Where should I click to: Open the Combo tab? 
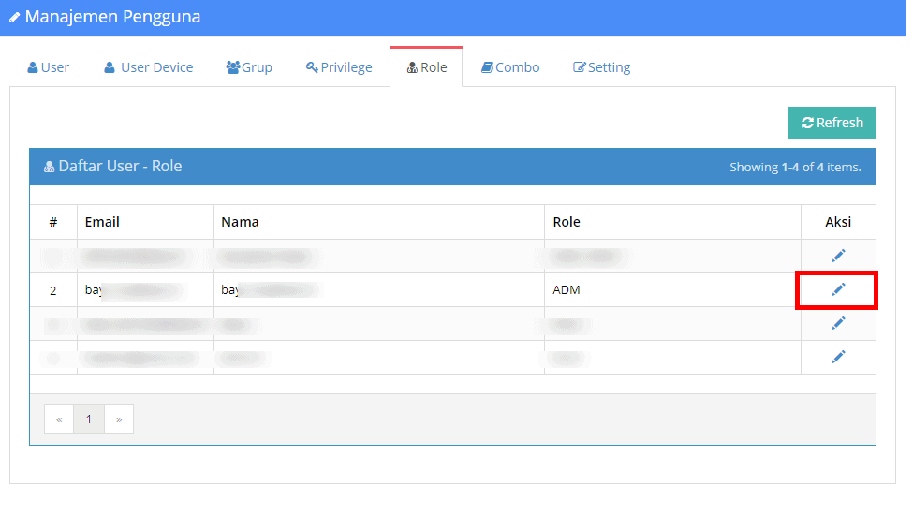510,67
